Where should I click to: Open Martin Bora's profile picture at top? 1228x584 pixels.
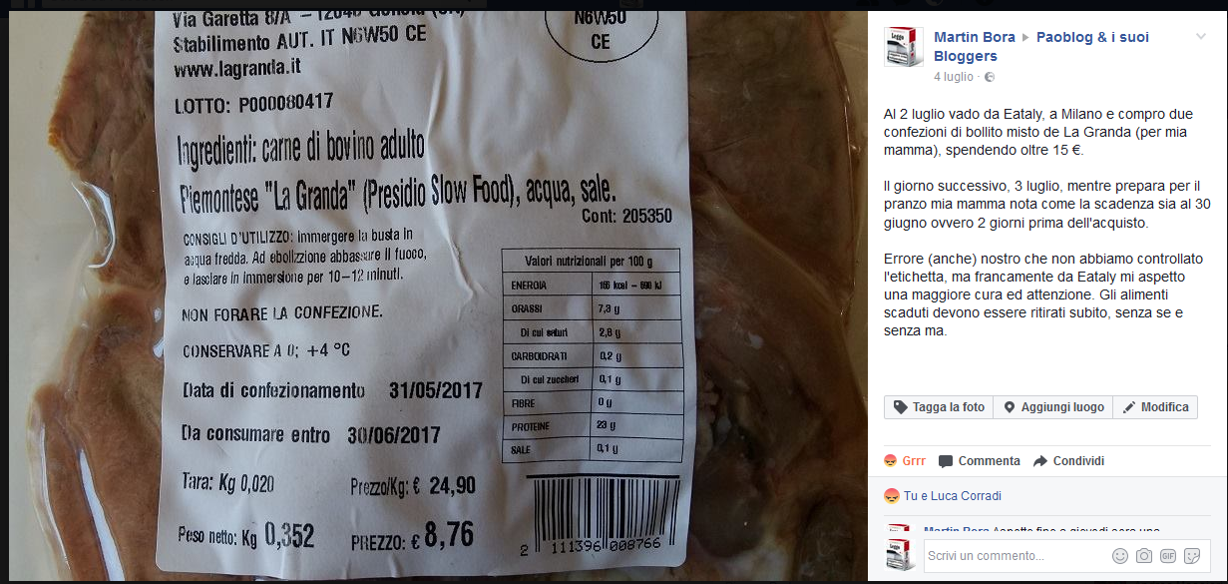point(903,47)
